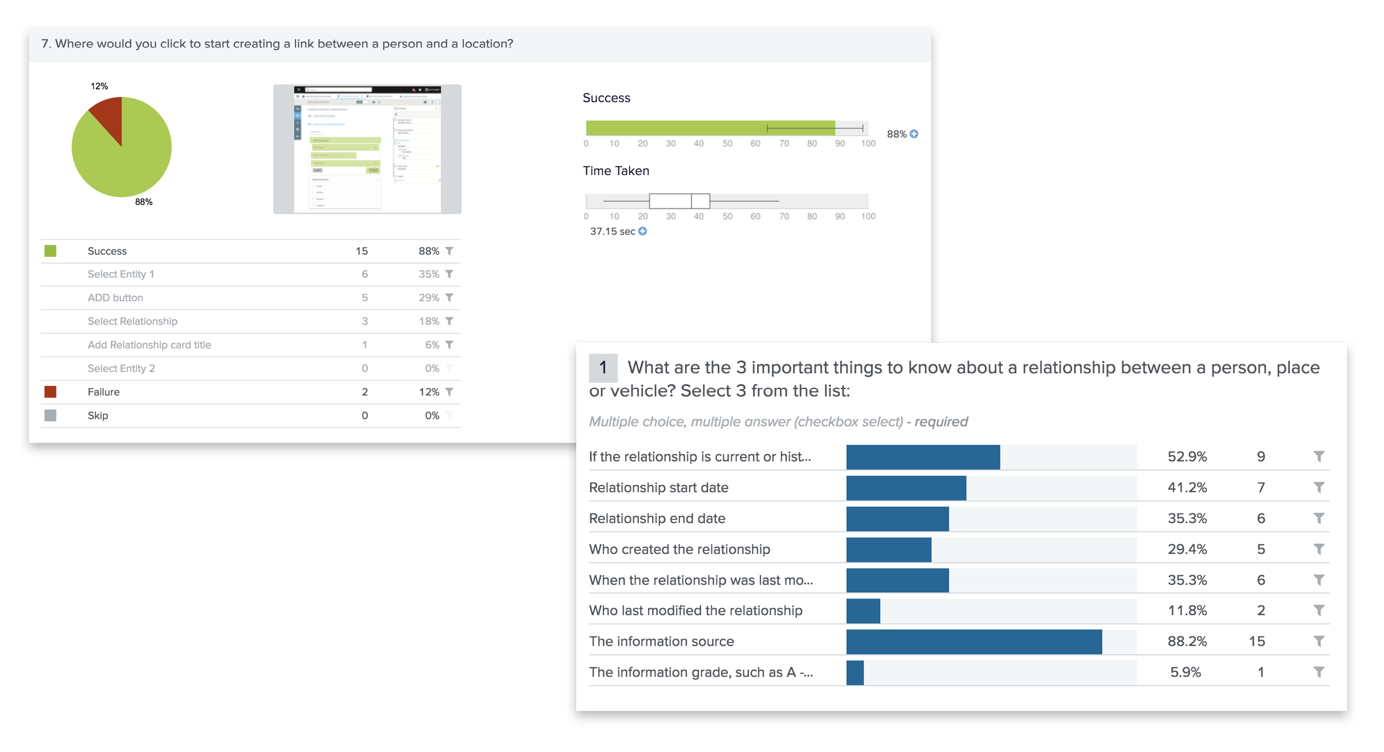Filter "Select Relationship" responses
This screenshot has height=752, width=1384.
click(x=450, y=321)
